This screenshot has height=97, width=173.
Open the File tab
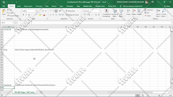4,6
